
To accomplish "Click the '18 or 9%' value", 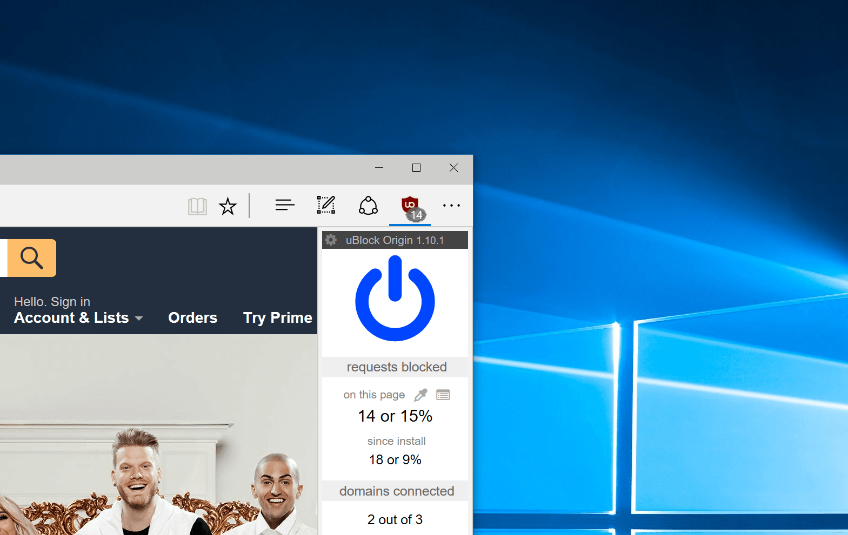I will [x=395, y=459].
